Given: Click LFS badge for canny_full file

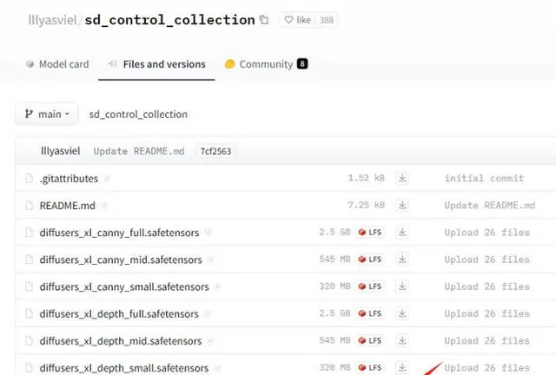Looking at the screenshot, I should tap(370, 232).
